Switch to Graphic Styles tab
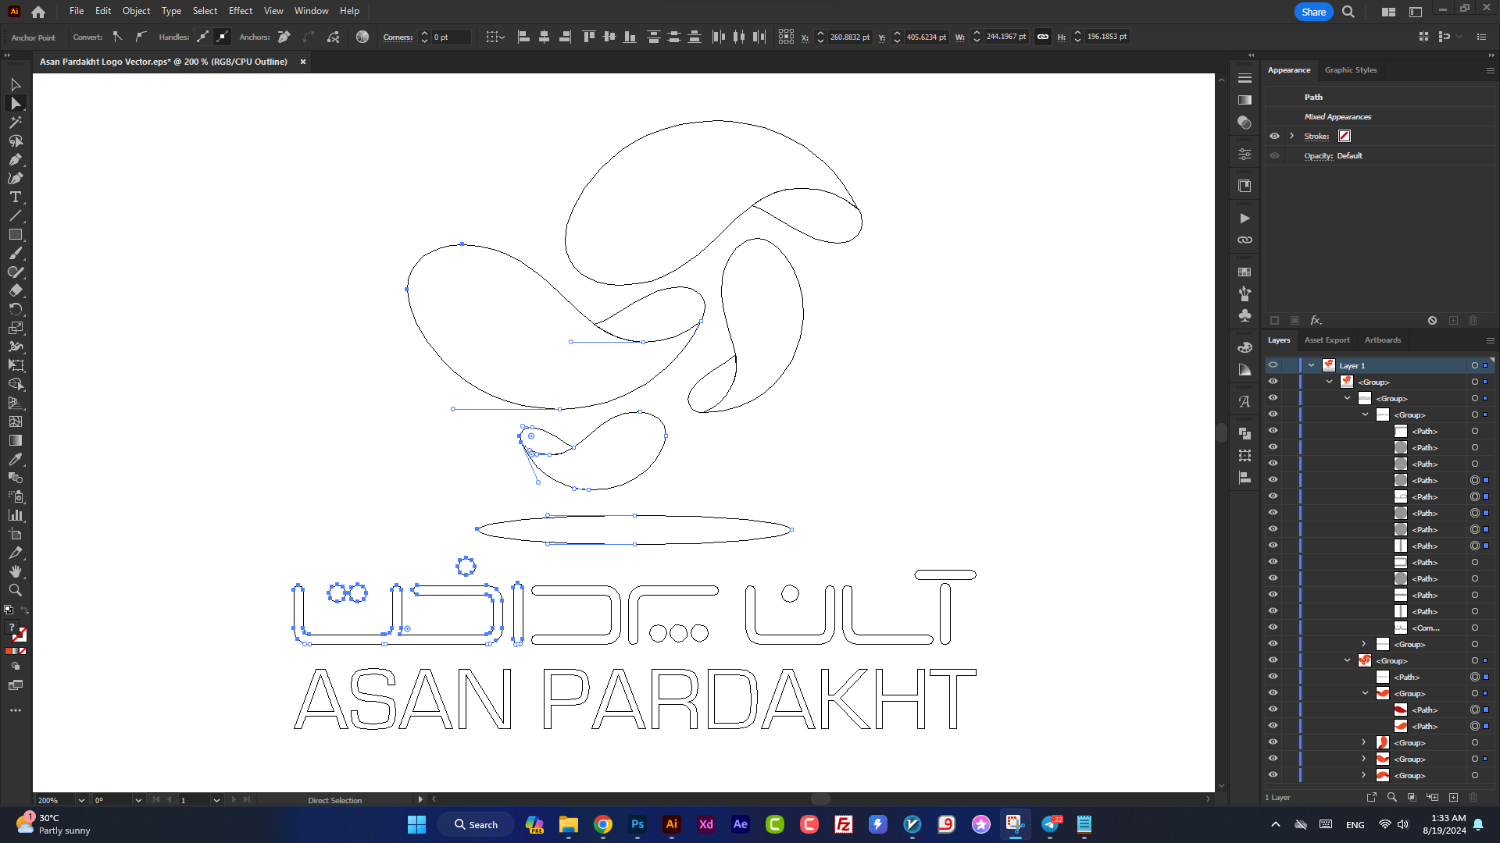The image size is (1500, 843). click(x=1351, y=70)
